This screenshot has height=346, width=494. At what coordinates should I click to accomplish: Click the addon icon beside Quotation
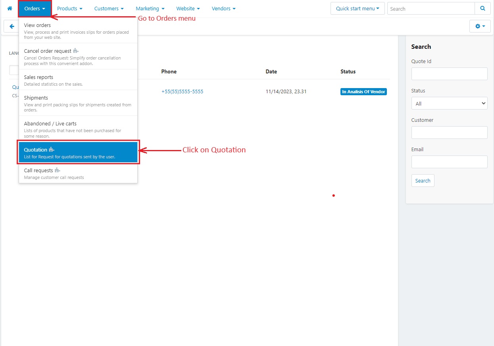(52, 150)
